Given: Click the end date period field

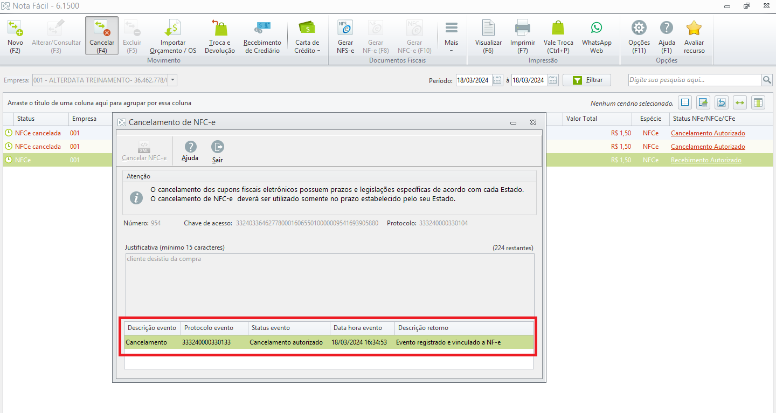Looking at the screenshot, I should pyautogui.click(x=529, y=80).
